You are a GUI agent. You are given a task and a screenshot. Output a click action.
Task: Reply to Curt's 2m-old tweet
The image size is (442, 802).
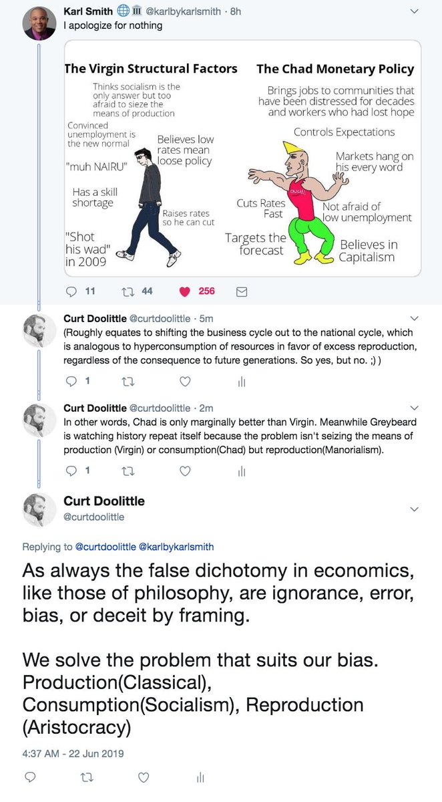tap(73, 471)
